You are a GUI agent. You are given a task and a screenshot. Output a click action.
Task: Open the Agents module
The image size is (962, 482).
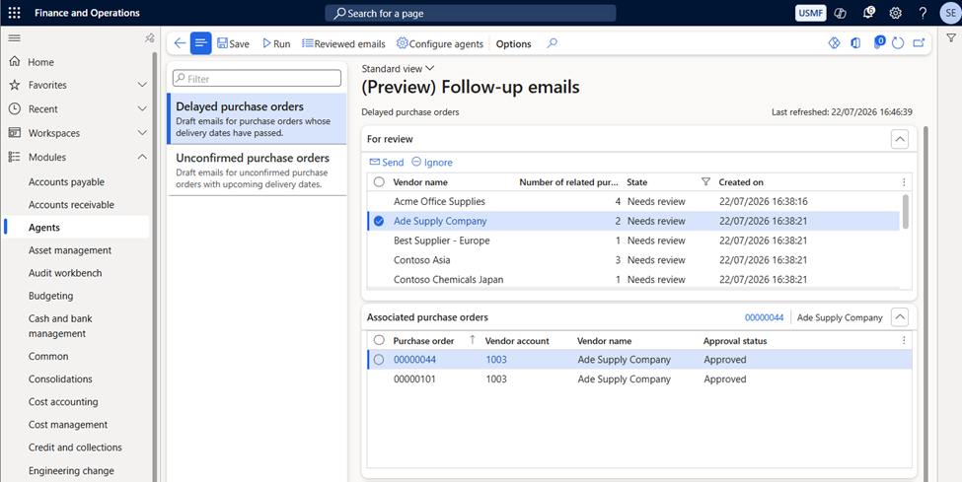coord(44,227)
